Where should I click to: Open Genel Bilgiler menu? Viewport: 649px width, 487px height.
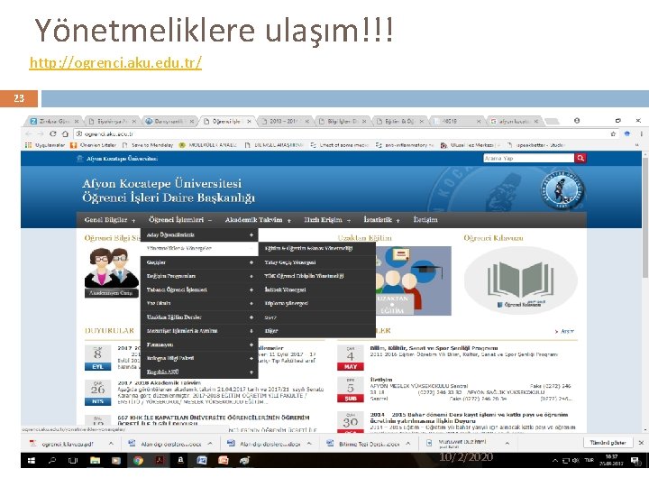pos(110,220)
